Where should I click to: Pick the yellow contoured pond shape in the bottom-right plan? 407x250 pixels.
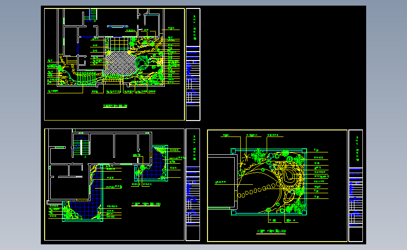288,176
